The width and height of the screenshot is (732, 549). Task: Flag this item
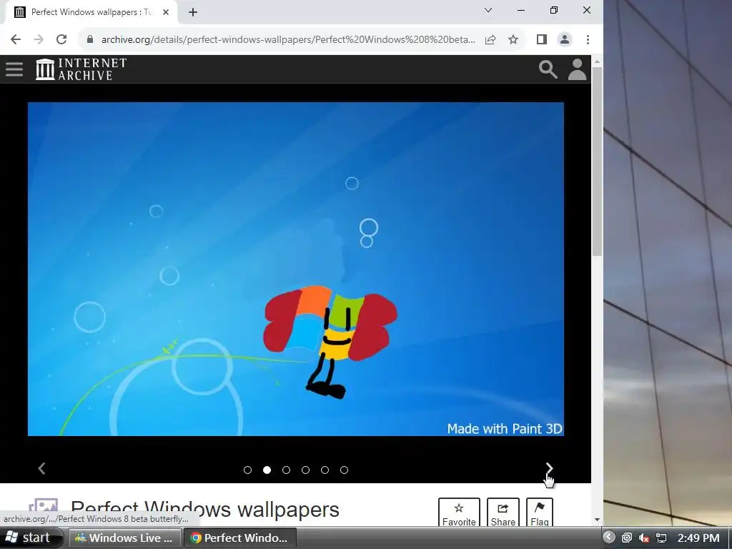tap(540, 513)
